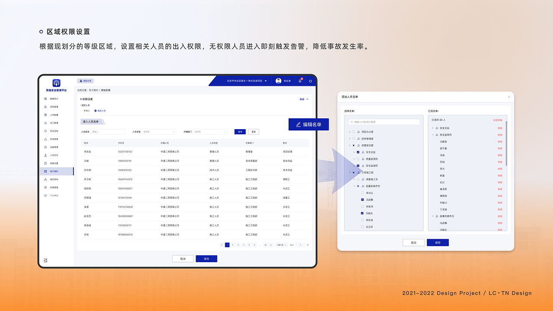This screenshot has width=553, height=311.
Task: Click 取消 in the 添加人员名单 dialog
Action: click(413, 243)
